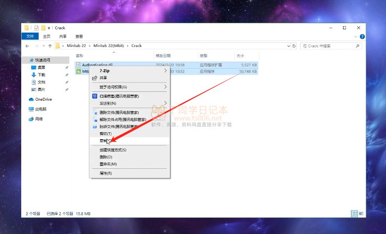Select 快速访问 in navigation pane

pos(42,60)
